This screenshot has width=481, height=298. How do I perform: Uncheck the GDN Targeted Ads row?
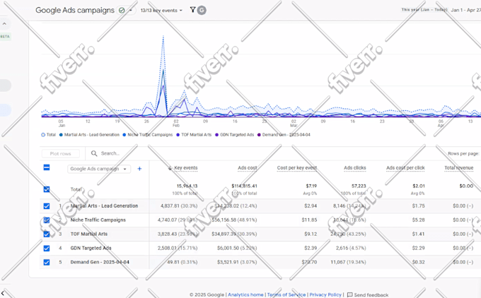pos(47,248)
